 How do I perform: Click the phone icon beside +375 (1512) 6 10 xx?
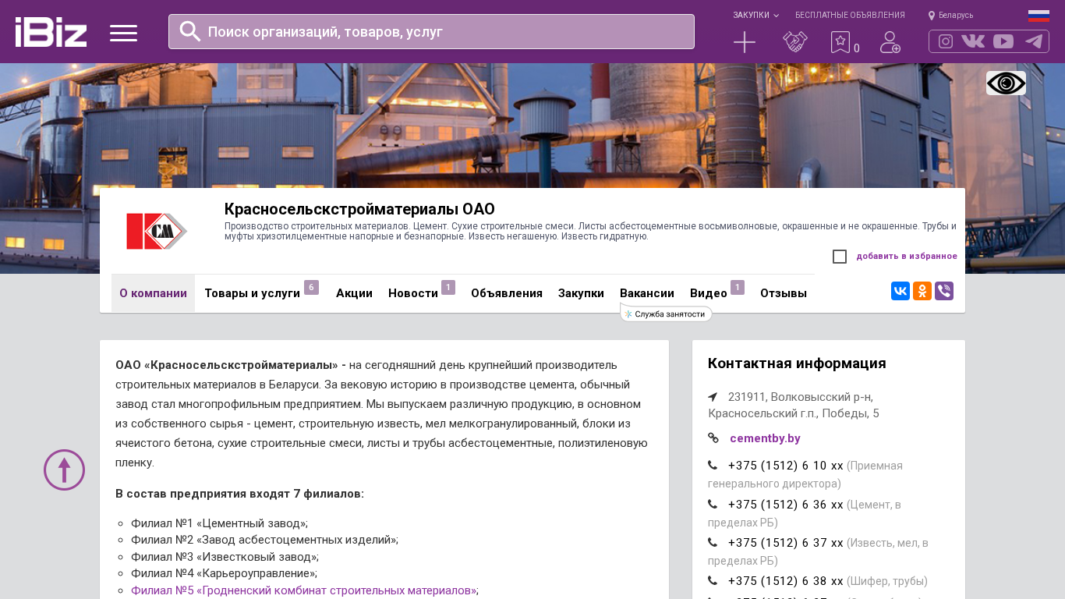(713, 465)
